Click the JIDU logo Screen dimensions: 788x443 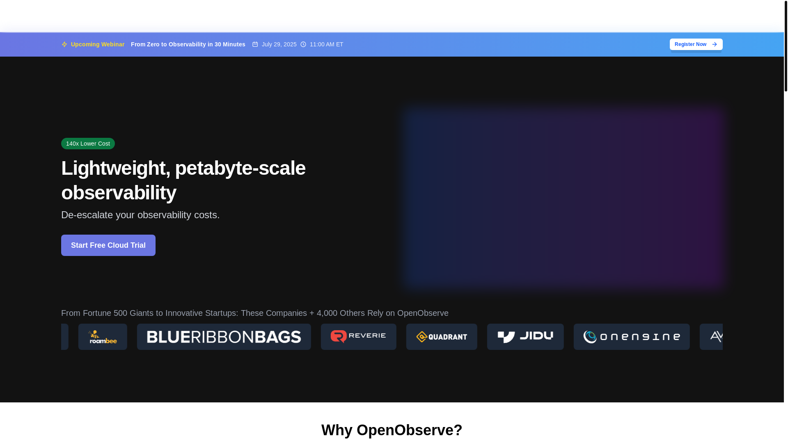(525, 337)
